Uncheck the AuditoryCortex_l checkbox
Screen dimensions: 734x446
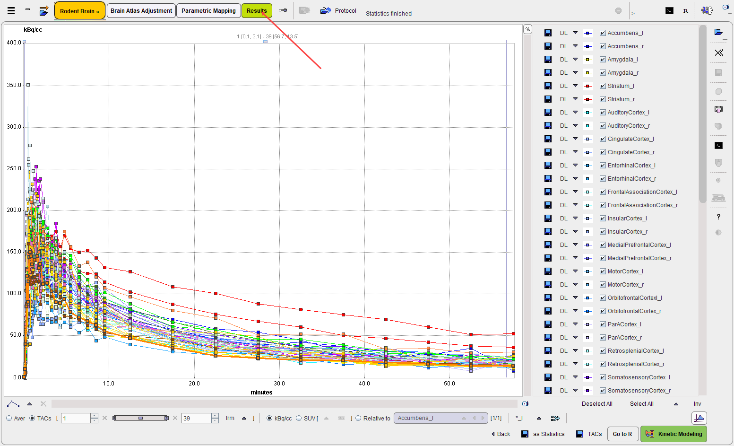tap(603, 112)
